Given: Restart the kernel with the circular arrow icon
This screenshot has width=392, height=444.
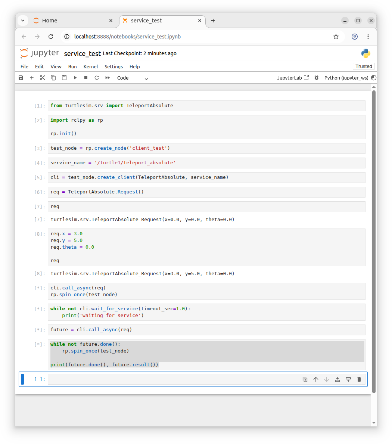Looking at the screenshot, I should tap(97, 78).
